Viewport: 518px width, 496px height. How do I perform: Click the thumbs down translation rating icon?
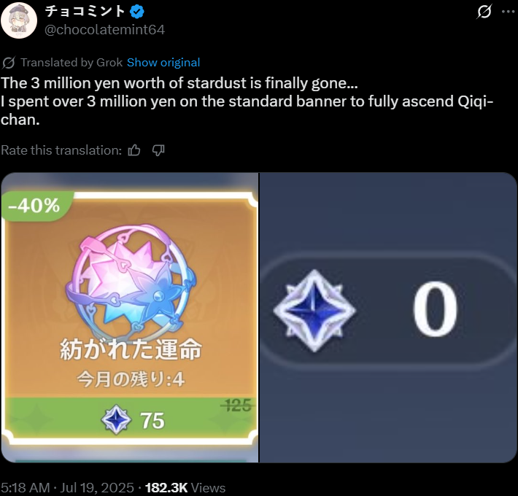[158, 150]
